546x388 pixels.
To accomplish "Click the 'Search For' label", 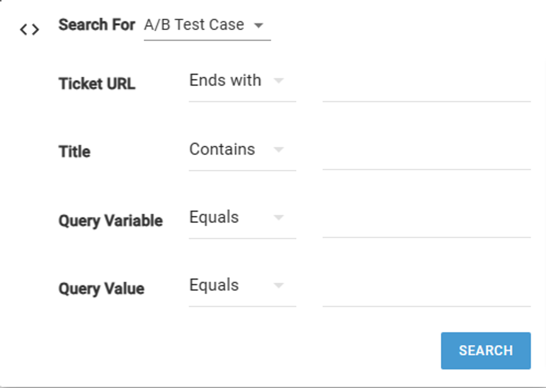I will (96, 25).
